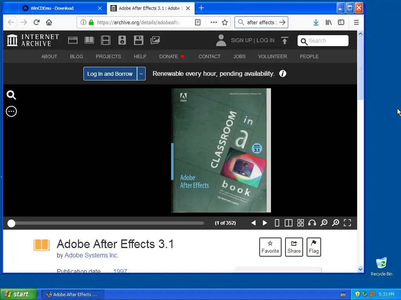Click the green padlock security icon
401x300 pixels.
(x=91, y=22)
